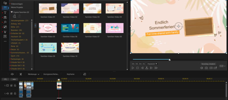The height and width of the screenshot is (100, 228).
Task: Stop the preview playback
Action: [137, 68]
